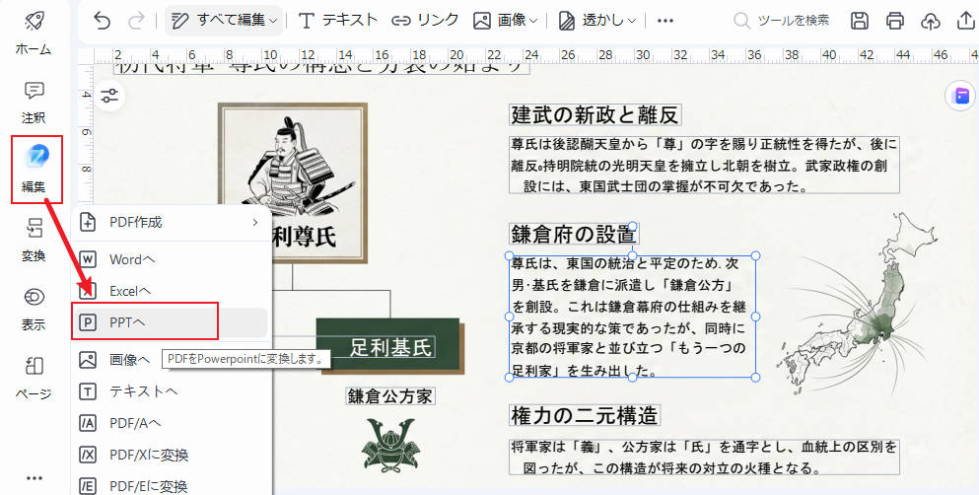Open the toolbar overflow three-dots menu
979x495 pixels.
point(665,21)
